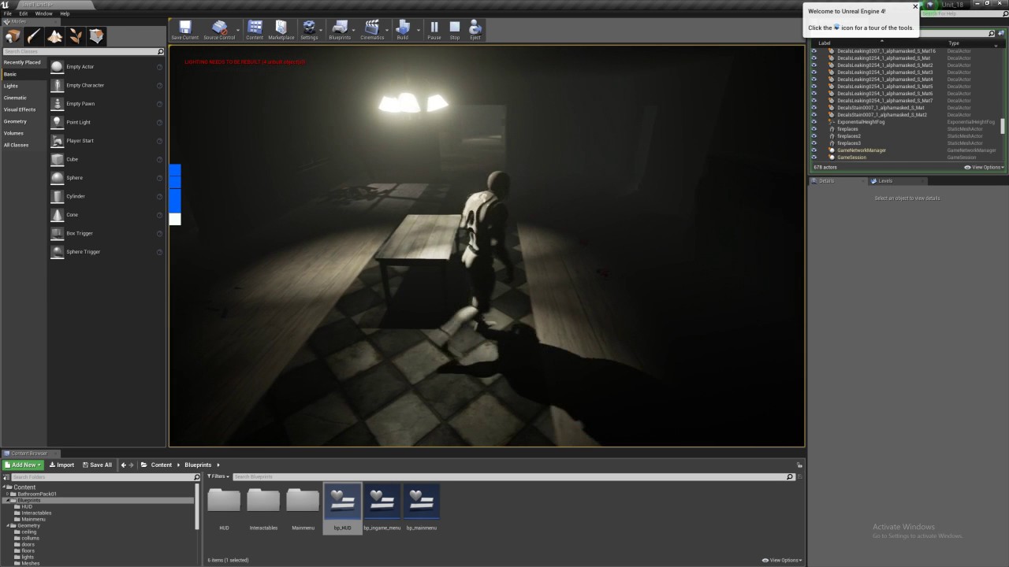The width and height of the screenshot is (1009, 567).
Task: Open the Edit menu
Action: (x=24, y=13)
